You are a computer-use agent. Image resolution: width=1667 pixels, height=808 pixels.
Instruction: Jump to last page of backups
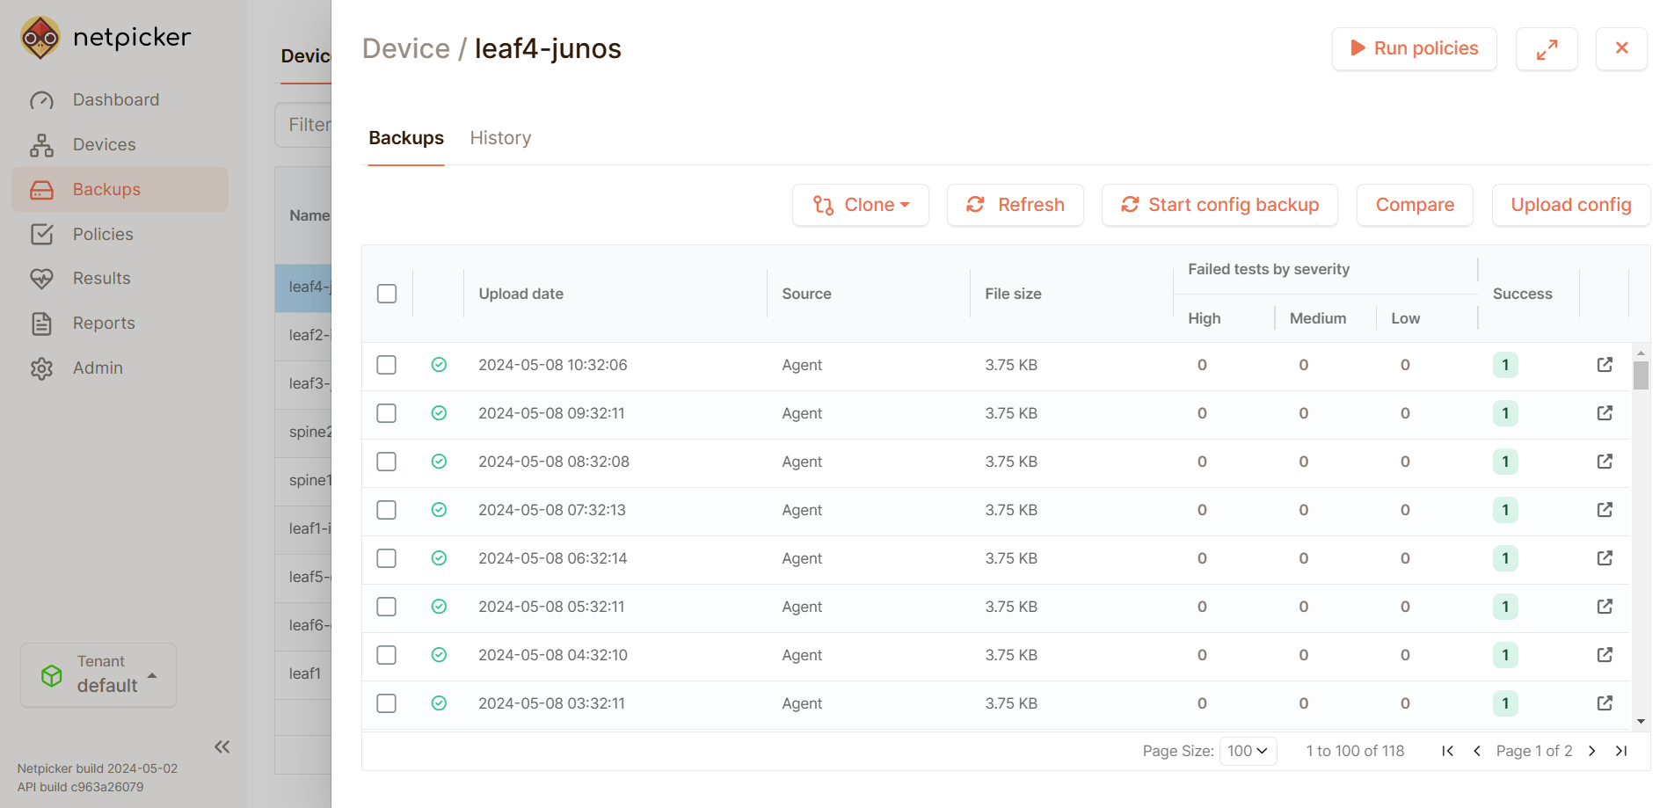pyautogui.click(x=1621, y=751)
